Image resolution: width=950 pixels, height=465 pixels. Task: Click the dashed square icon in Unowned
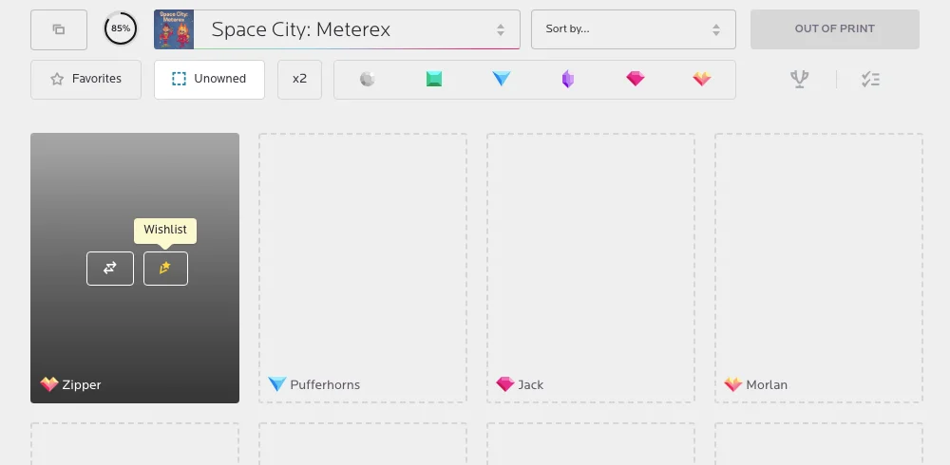click(179, 79)
